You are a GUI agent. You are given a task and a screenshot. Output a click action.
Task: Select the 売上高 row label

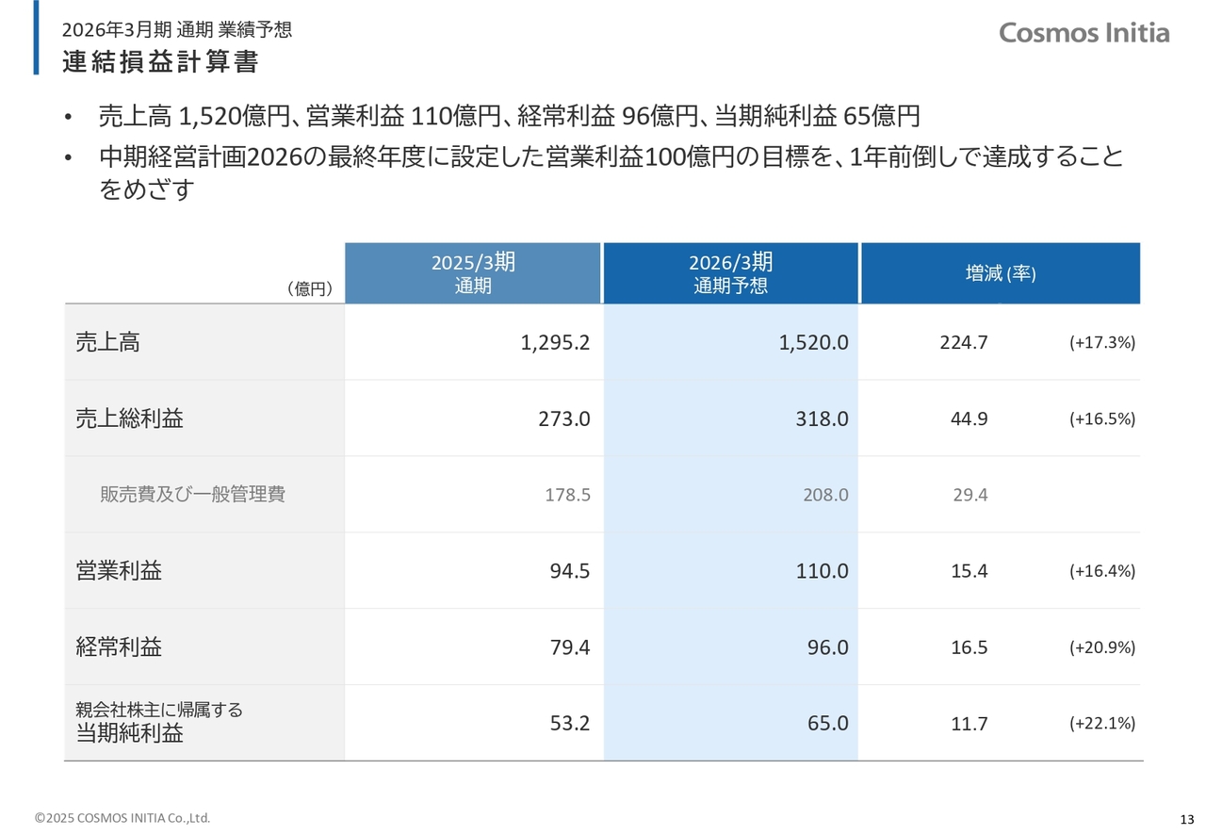[108, 342]
